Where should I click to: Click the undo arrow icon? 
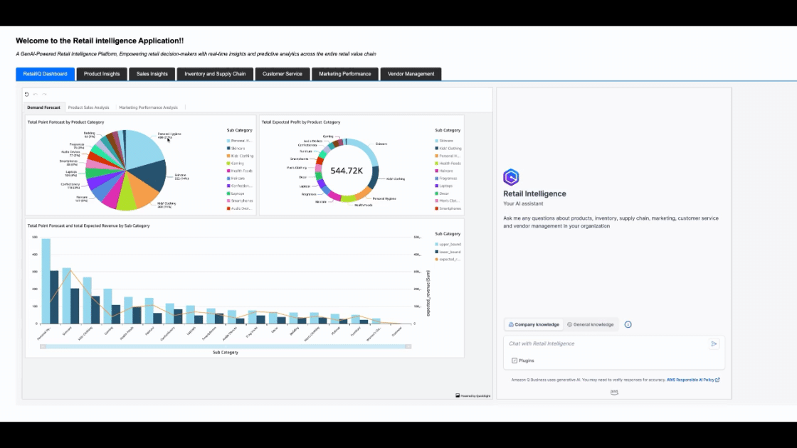(36, 95)
